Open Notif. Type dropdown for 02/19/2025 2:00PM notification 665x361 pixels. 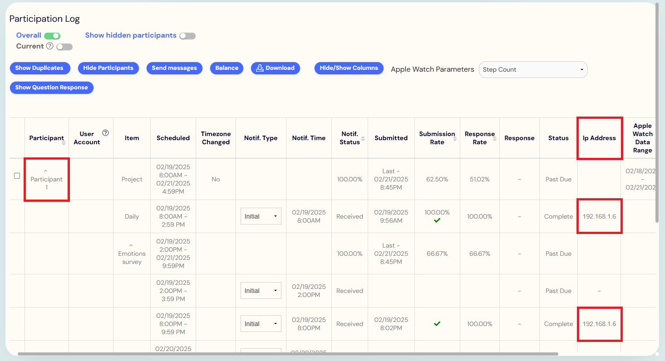(x=261, y=291)
